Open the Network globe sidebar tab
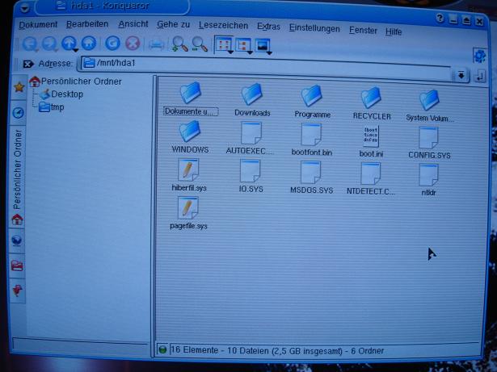Viewport: 497px width, 372px height. [17, 240]
